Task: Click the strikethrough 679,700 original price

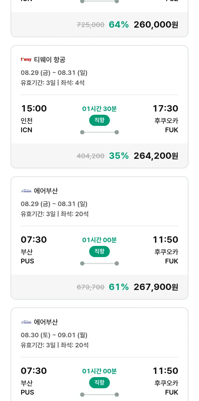Action: tap(90, 287)
